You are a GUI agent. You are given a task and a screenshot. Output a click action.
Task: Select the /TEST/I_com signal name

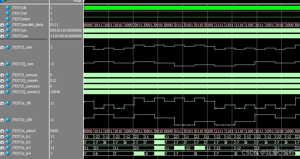22,47
